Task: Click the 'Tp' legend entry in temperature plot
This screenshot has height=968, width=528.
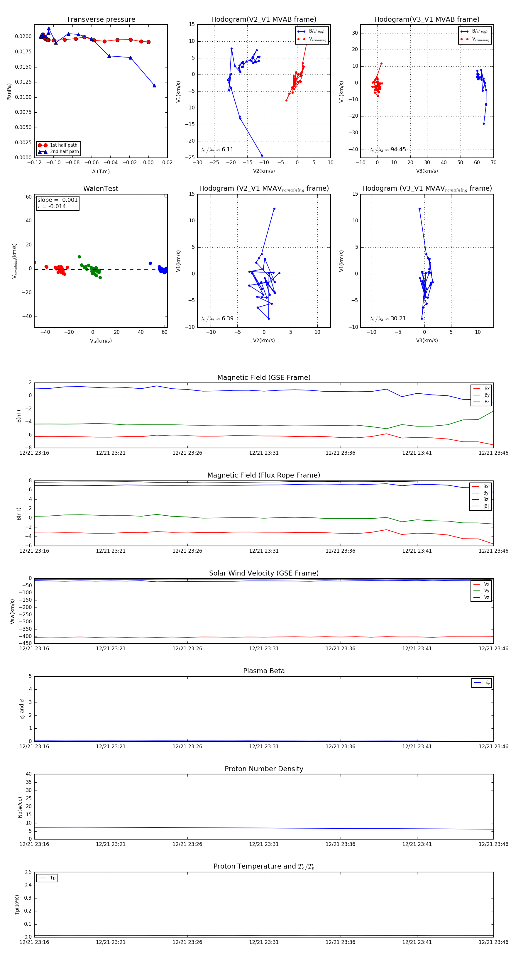Action: (x=47, y=878)
